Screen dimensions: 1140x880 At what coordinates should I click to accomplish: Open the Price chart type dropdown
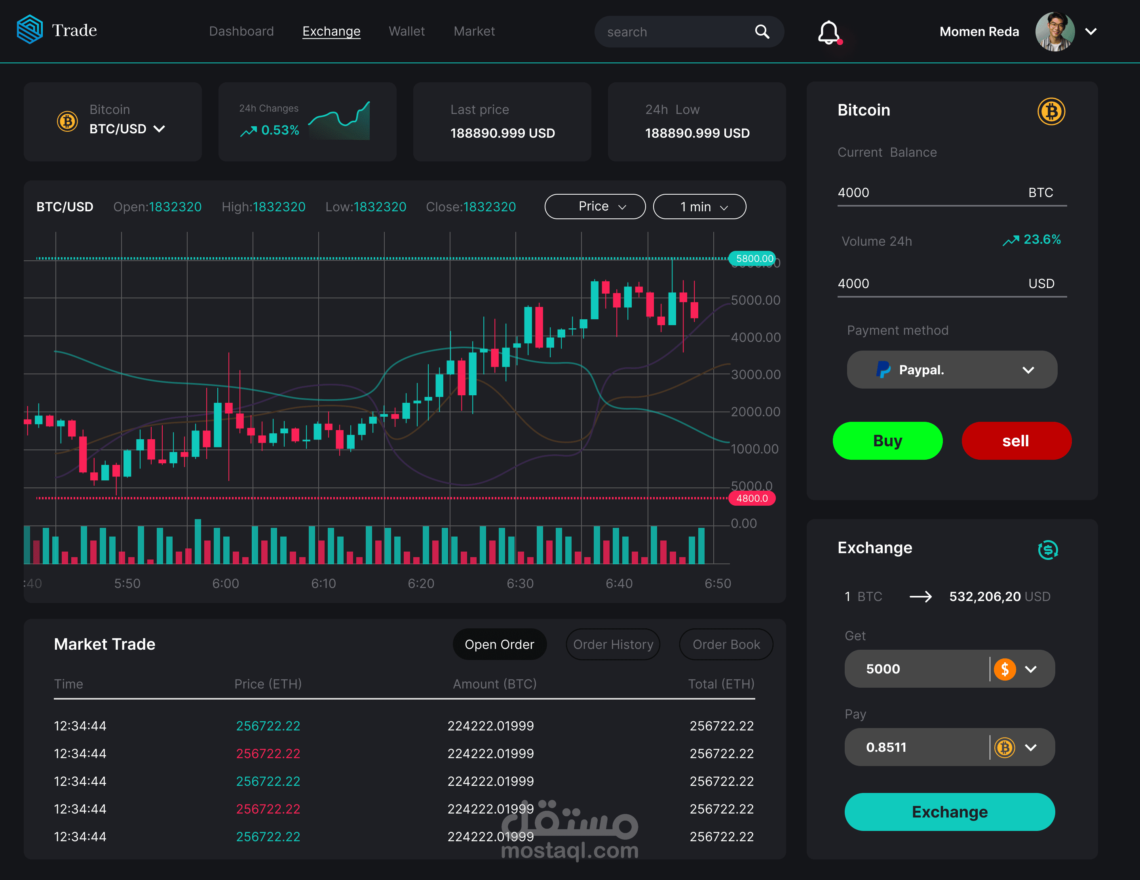[x=595, y=207]
